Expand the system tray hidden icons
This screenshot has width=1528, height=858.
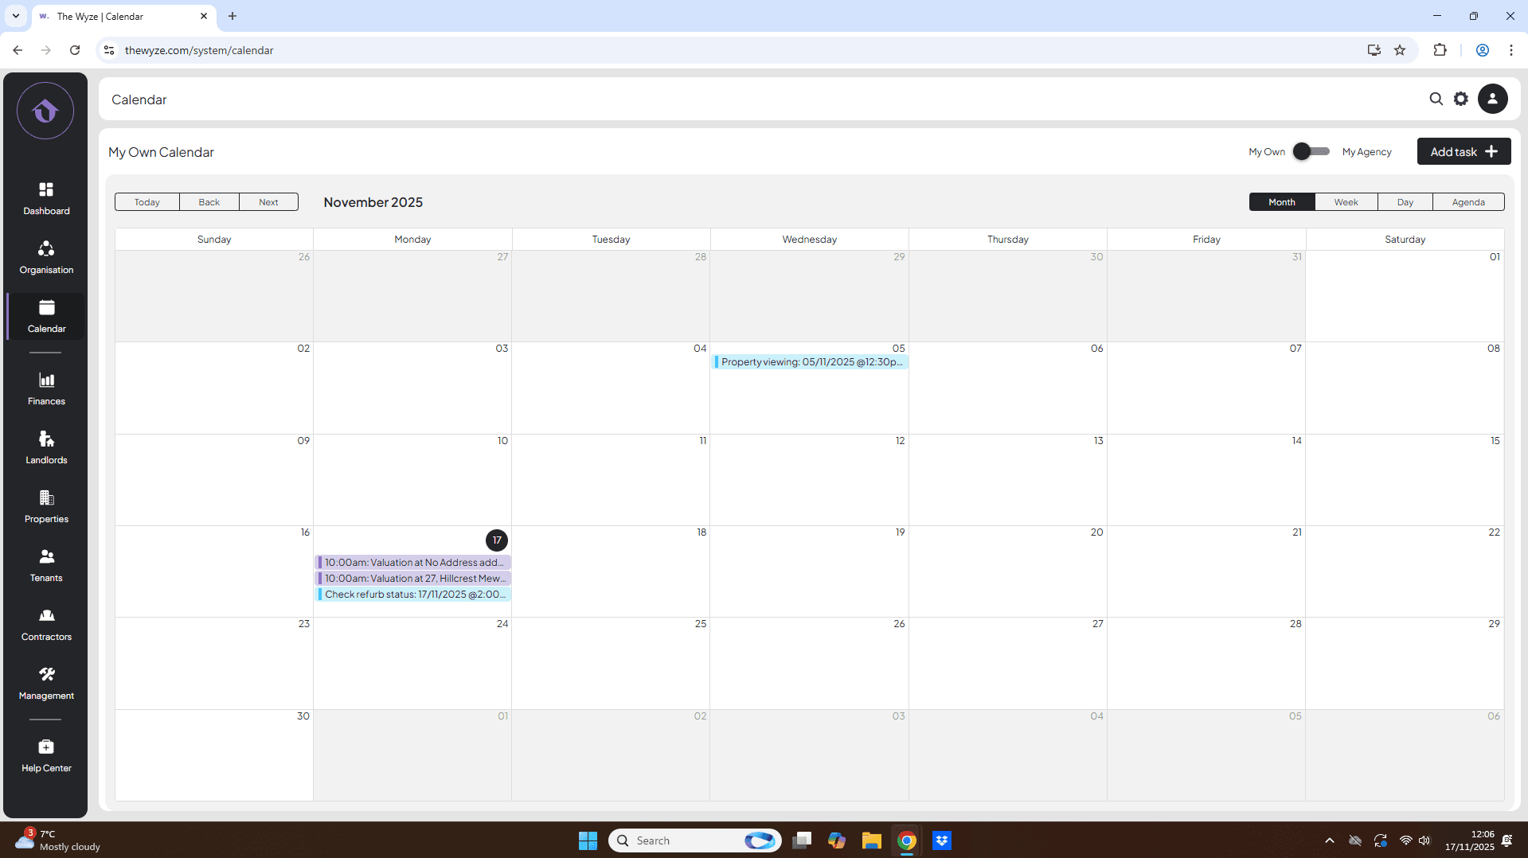coord(1329,840)
